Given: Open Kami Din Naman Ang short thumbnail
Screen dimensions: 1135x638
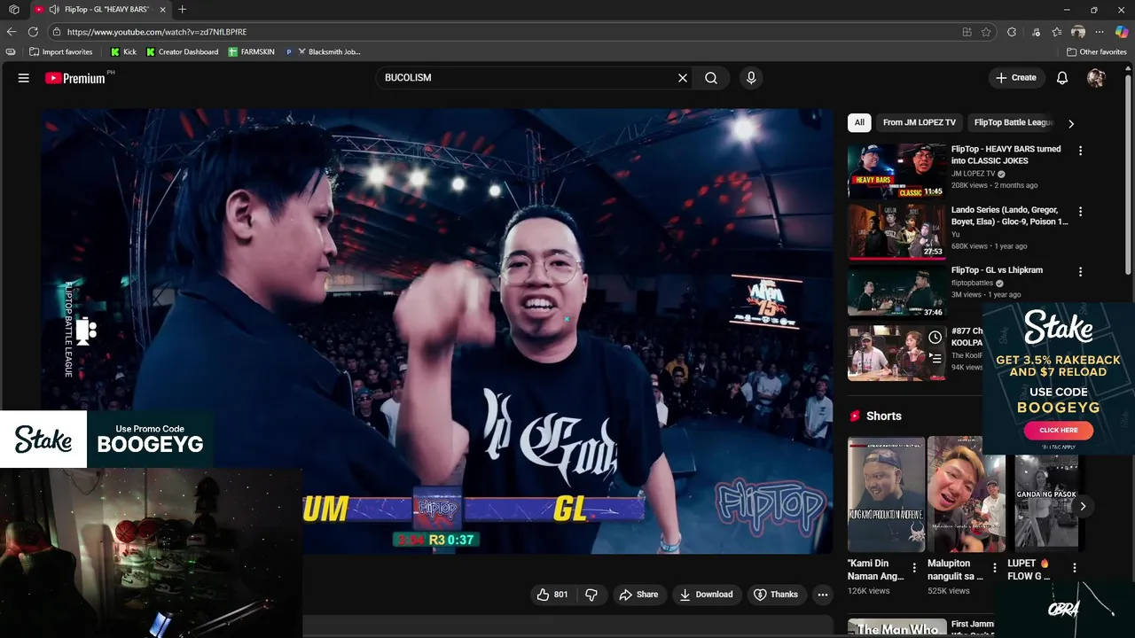Looking at the screenshot, I should (886, 494).
